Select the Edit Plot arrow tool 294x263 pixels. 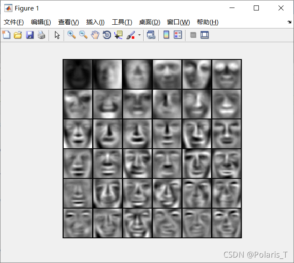pyautogui.click(x=57, y=35)
